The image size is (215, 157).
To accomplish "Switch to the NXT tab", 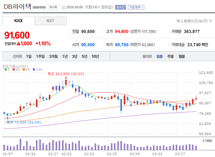I will (x=50, y=21).
